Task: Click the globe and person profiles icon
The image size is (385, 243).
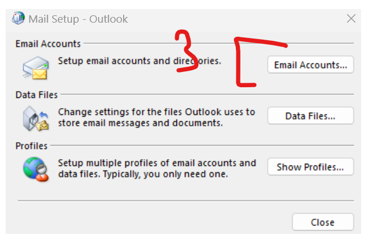Action: [x=36, y=169]
